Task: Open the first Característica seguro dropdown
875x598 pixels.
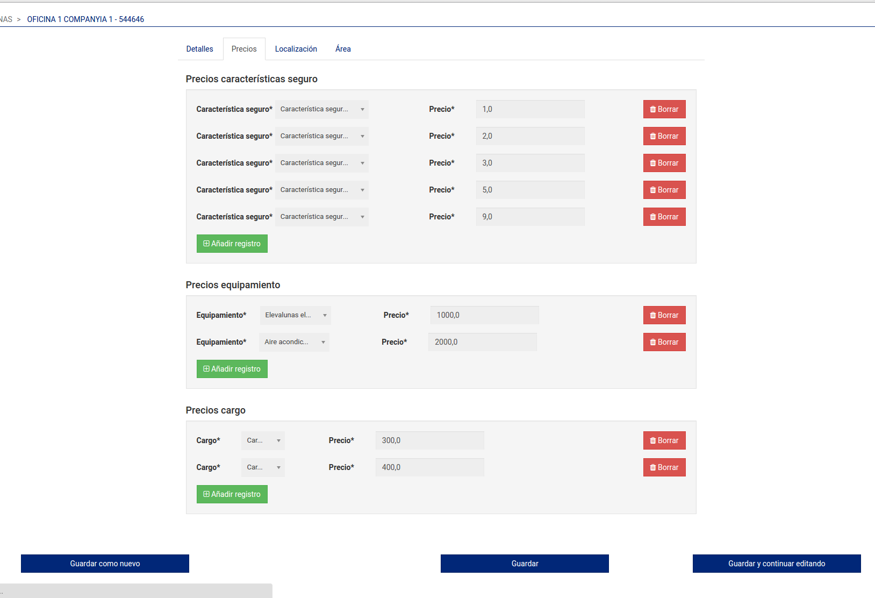Action: [321, 109]
